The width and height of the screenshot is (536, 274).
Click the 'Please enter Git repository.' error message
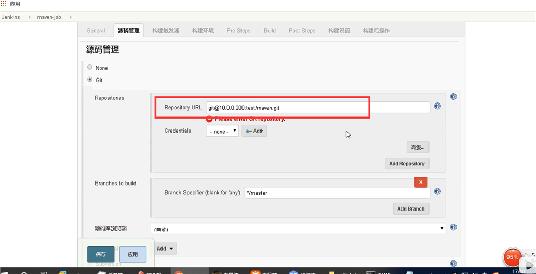pos(249,119)
